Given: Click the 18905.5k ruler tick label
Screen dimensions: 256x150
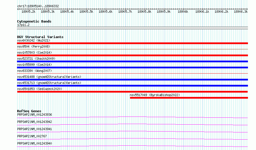Looking at the screenshot, I should pos(86,12).
